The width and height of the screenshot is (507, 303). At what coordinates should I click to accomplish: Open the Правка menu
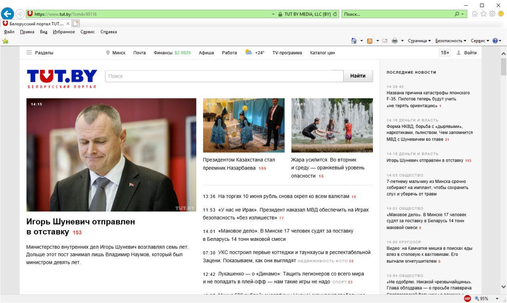pos(27,32)
